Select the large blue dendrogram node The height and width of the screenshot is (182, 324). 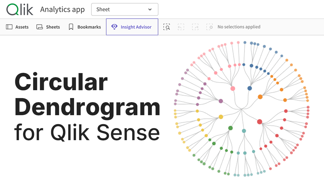click(x=250, y=88)
